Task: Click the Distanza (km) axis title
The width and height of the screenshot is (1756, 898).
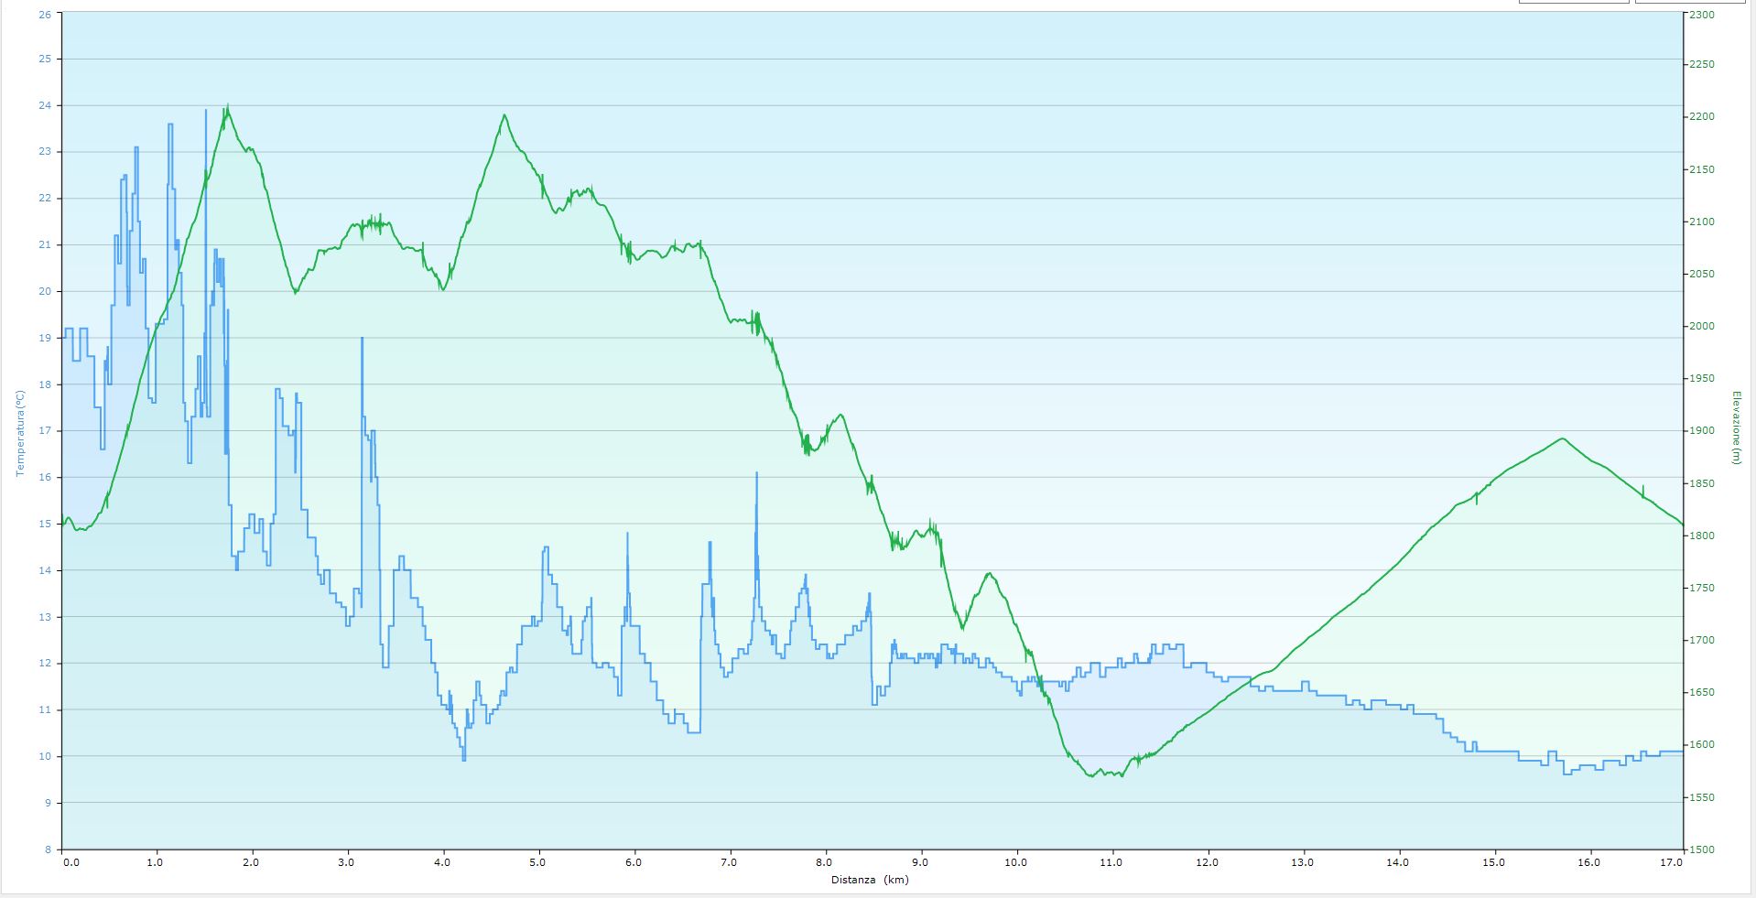Action: click(x=870, y=881)
